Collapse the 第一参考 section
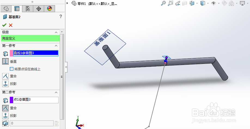 point(56,46)
